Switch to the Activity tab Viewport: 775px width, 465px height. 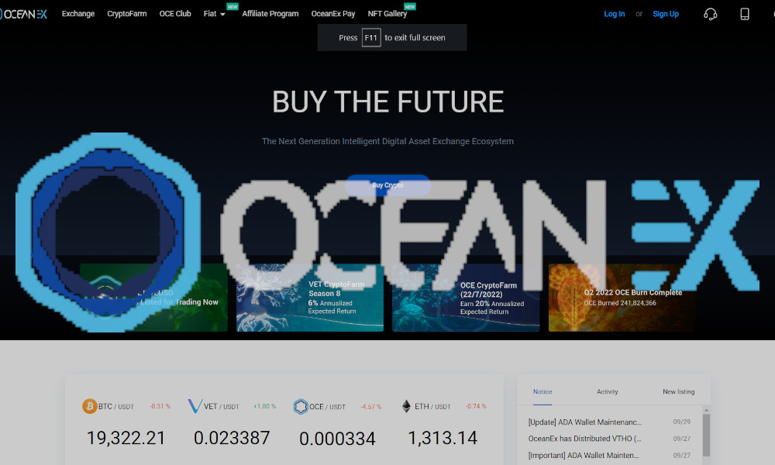pyautogui.click(x=607, y=391)
